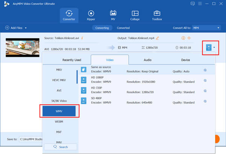Click the SD 480P profile icon

point(84,101)
